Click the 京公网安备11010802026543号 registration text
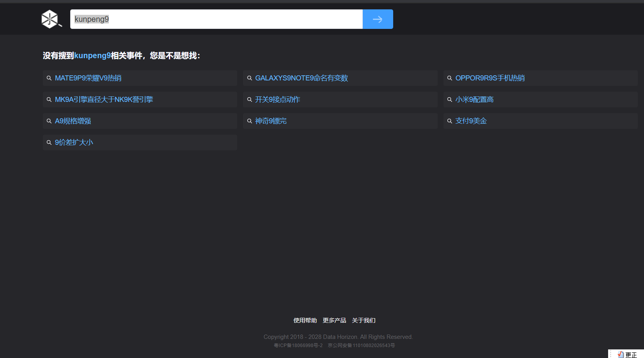 361,346
